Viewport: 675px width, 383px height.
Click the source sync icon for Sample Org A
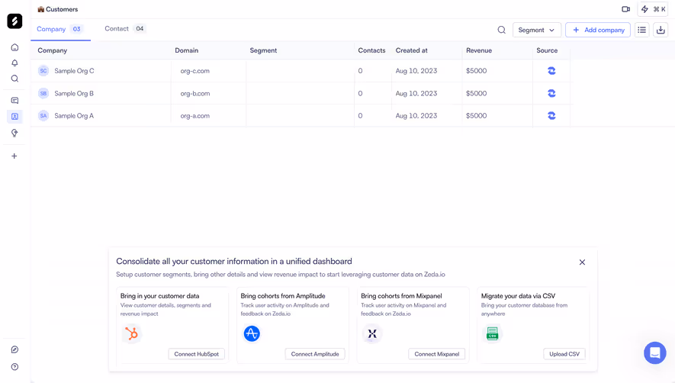click(551, 115)
